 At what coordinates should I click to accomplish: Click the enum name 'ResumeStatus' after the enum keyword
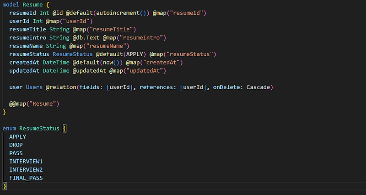[39, 129]
